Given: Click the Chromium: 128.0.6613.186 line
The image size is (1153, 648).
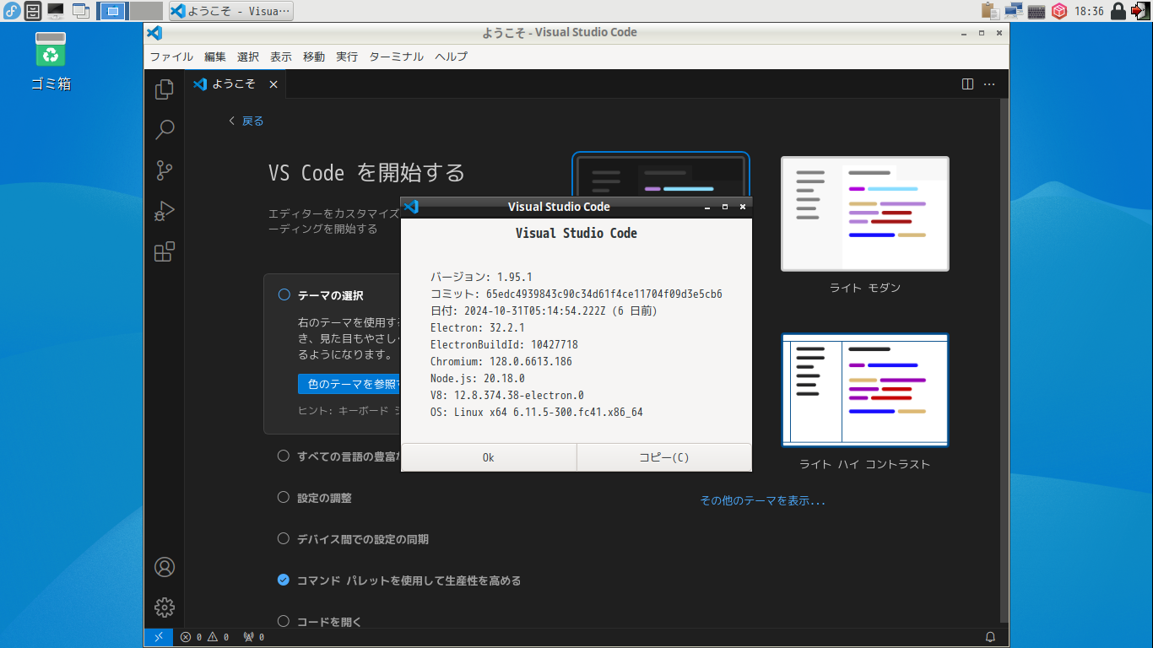Looking at the screenshot, I should pos(501,361).
